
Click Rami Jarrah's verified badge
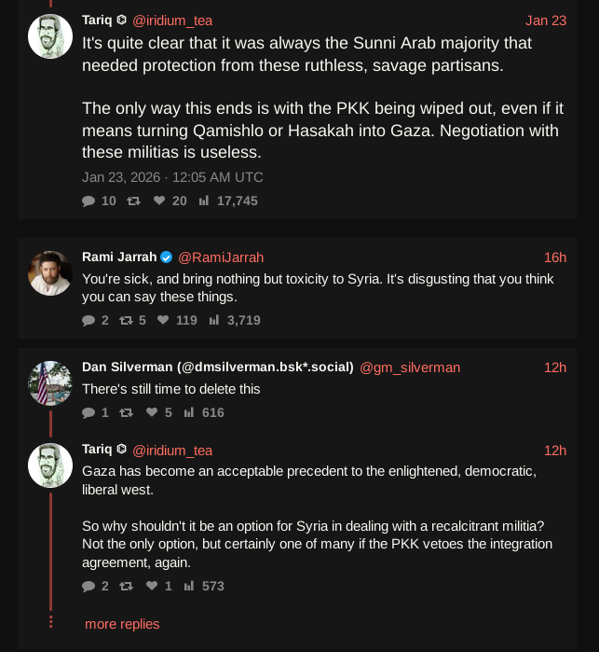(166, 257)
